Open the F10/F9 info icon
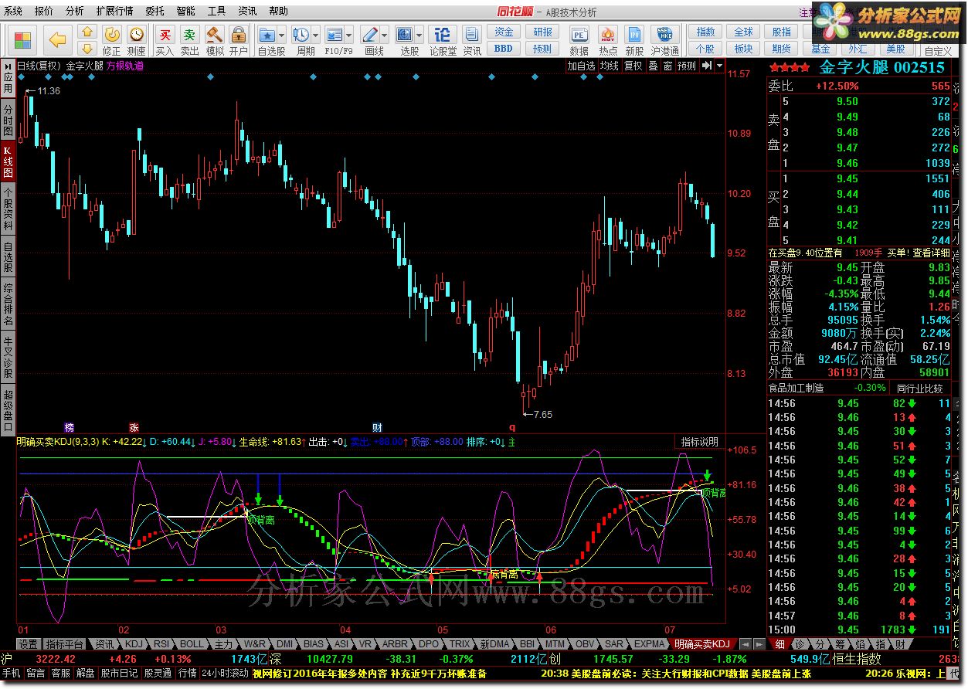 tap(334, 35)
